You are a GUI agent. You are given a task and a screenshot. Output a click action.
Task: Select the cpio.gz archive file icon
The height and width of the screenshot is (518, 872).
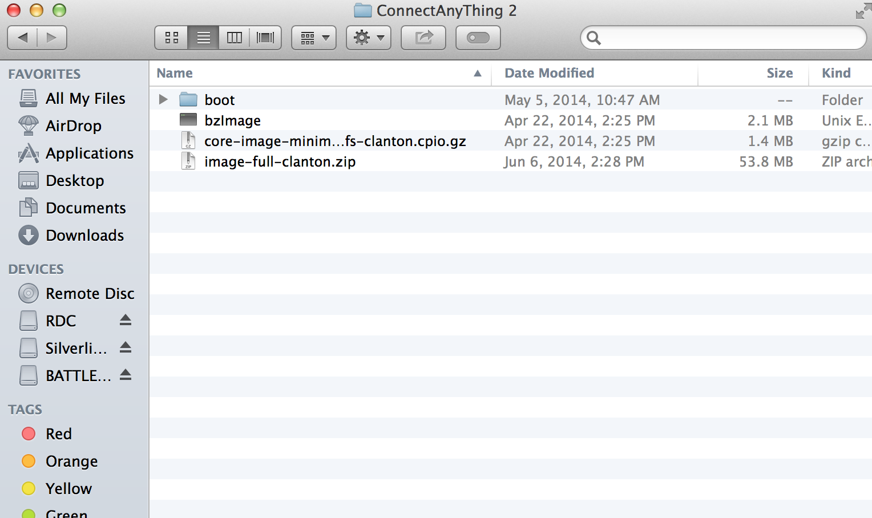[x=188, y=140]
